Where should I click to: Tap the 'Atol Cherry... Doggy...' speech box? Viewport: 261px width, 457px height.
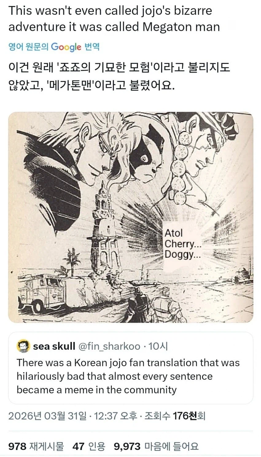[x=183, y=244]
